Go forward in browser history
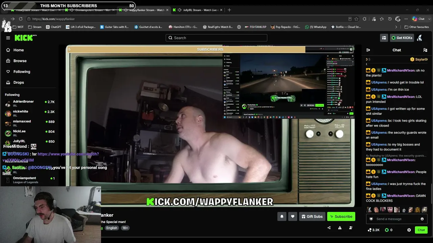Screen dimensions: 433x243 tap(13, 19)
